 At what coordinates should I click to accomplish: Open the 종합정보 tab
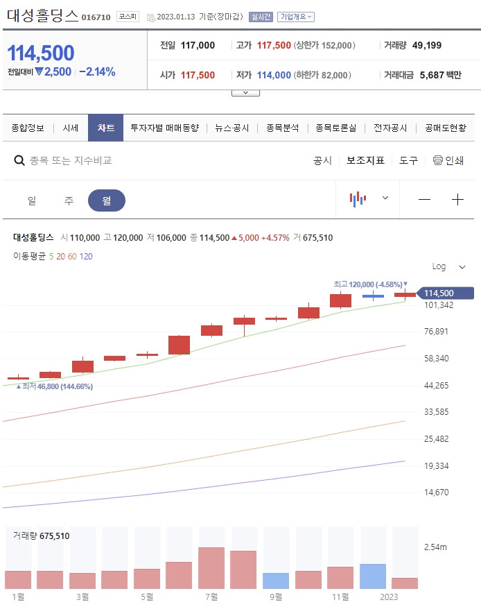(x=28, y=128)
